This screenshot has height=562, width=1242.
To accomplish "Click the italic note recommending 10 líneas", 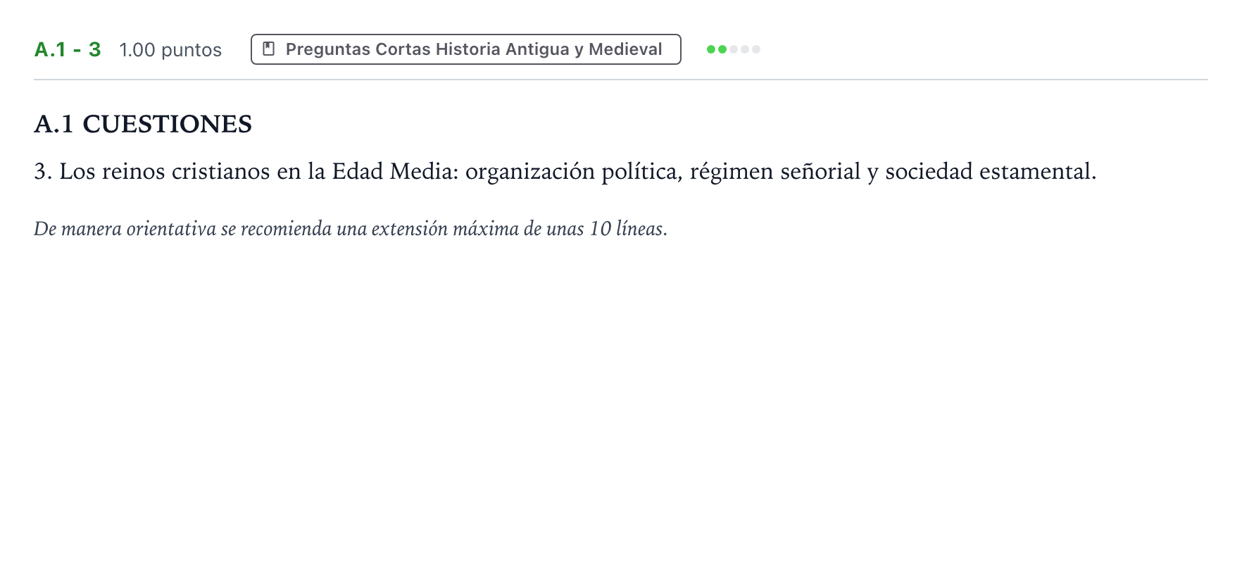I will (x=351, y=229).
